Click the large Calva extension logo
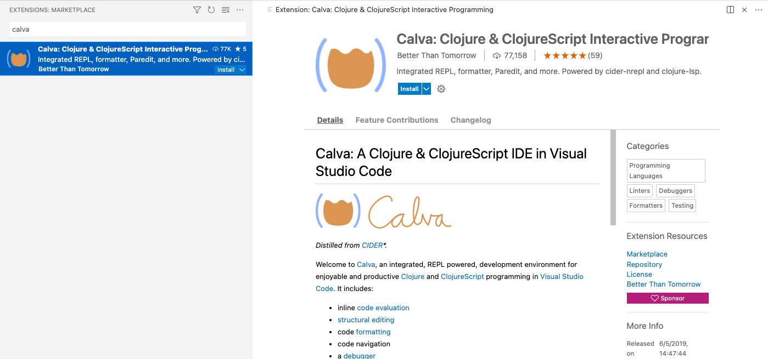The height and width of the screenshot is (359, 768). click(x=351, y=65)
